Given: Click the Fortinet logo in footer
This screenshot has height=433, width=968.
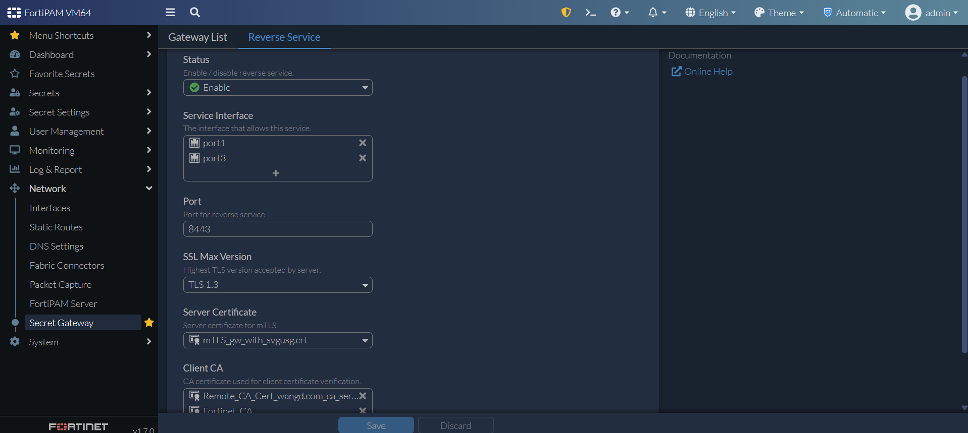Looking at the screenshot, I should (78, 427).
